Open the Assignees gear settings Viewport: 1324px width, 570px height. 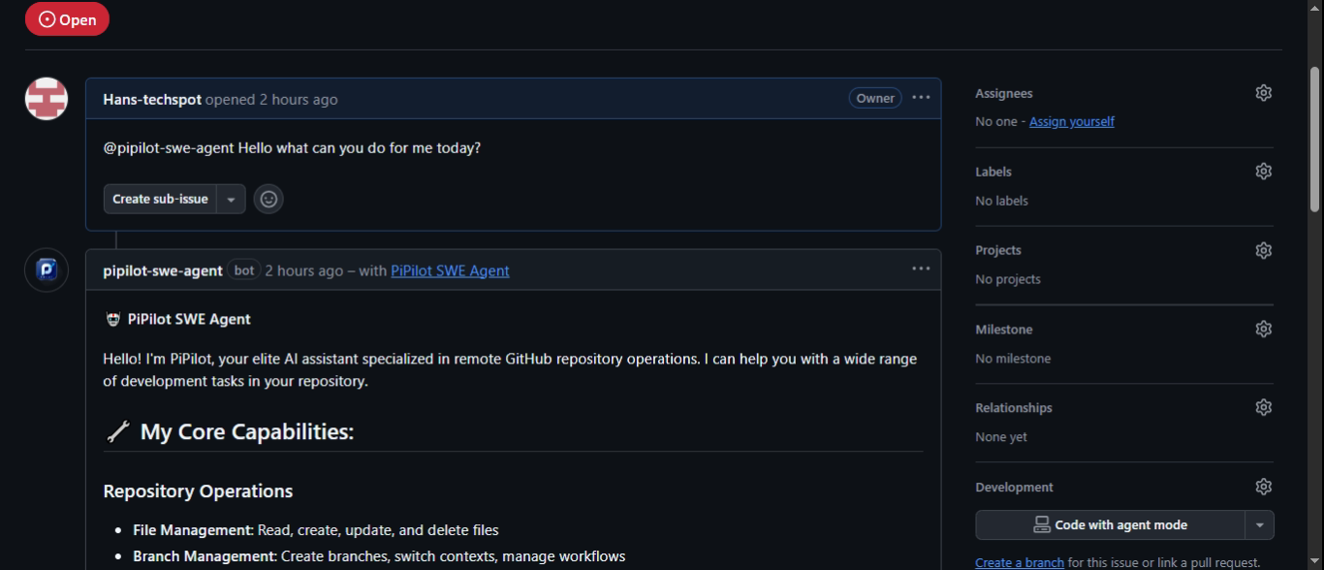1263,93
